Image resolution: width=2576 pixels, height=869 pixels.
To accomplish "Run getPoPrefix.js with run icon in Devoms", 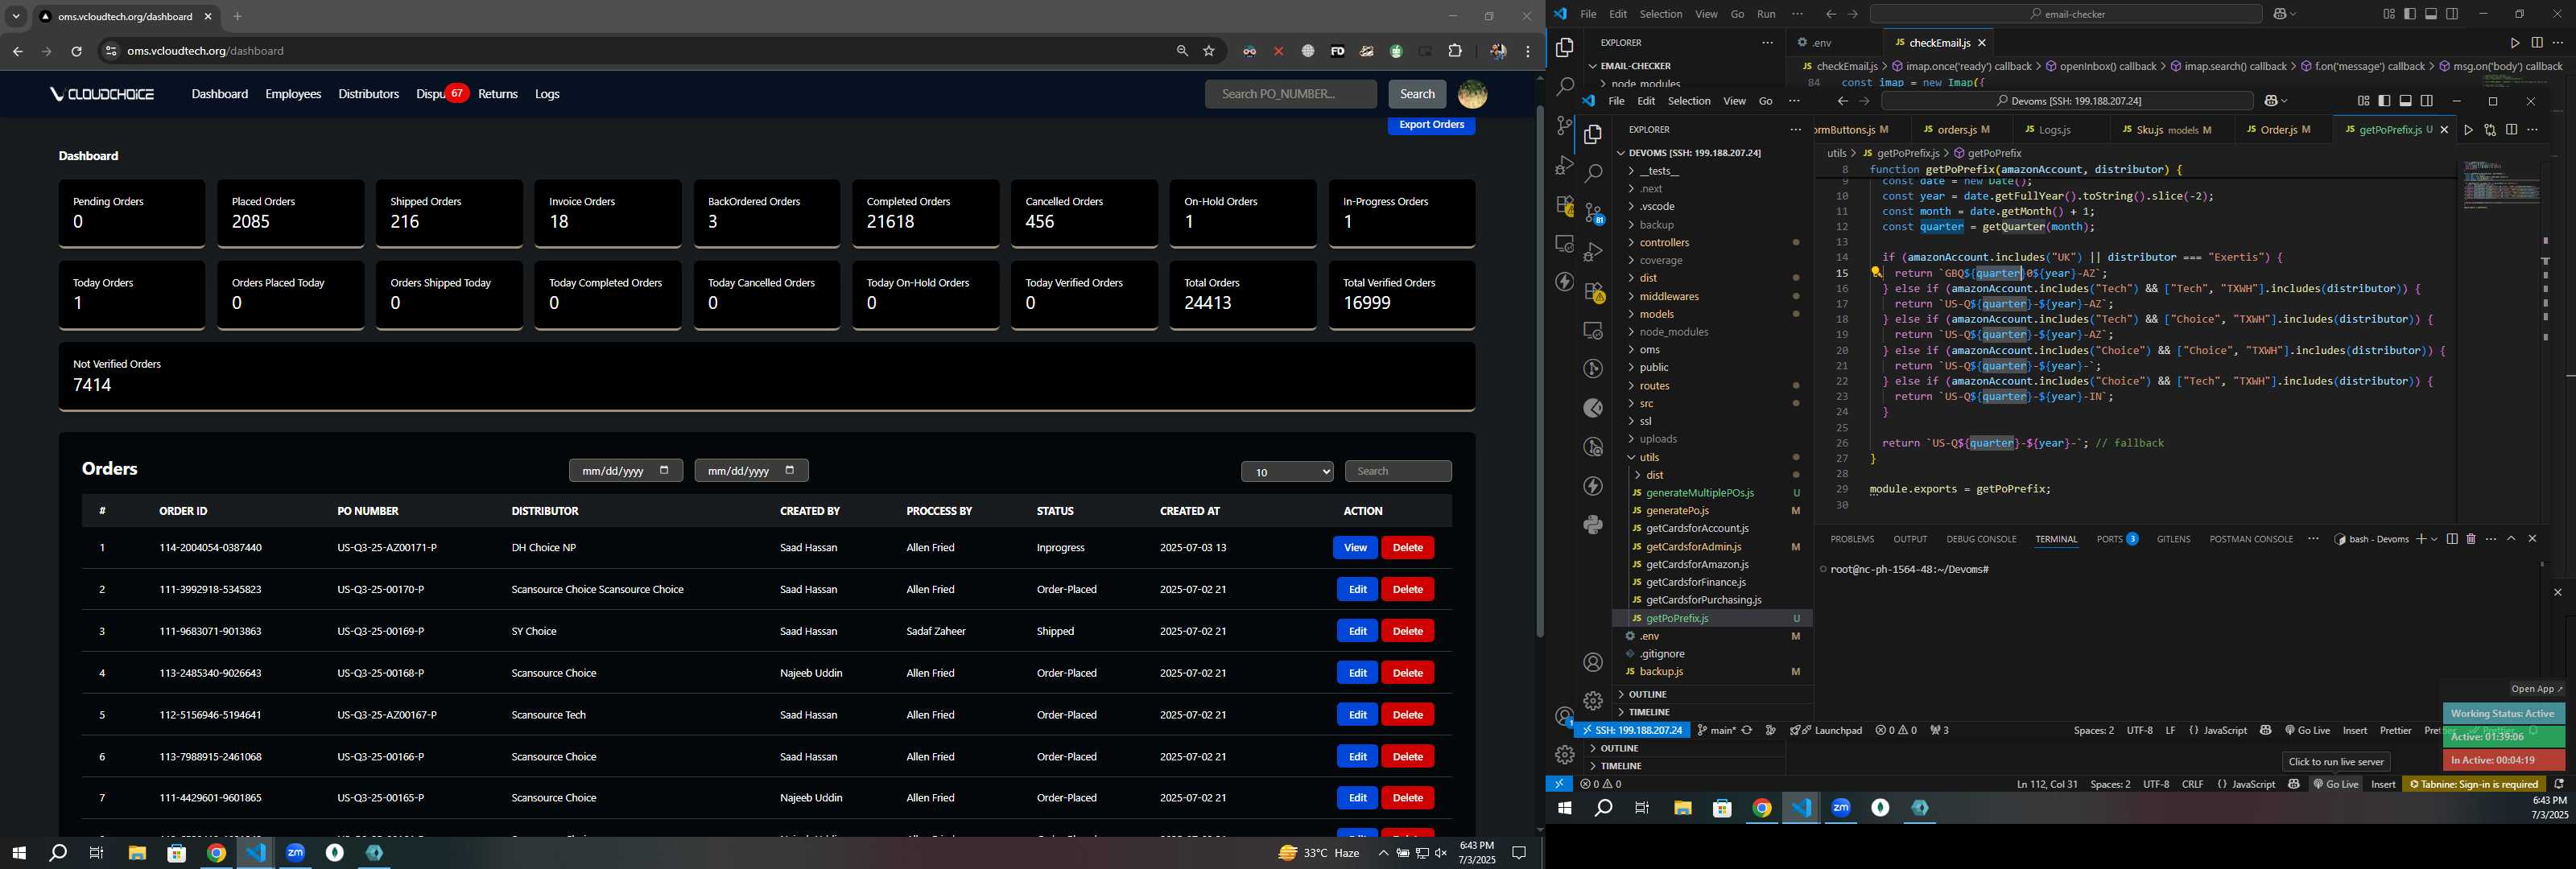I will [x=2469, y=130].
